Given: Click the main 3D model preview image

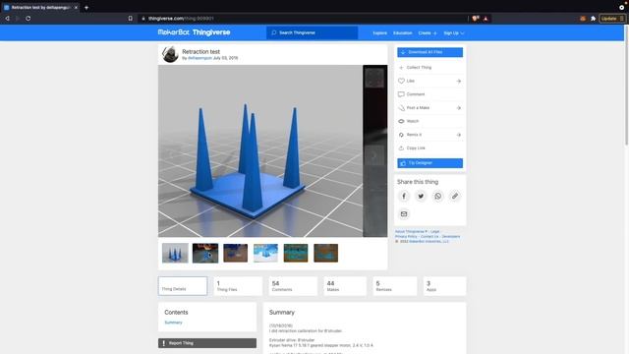Looking at the screenshot, I should pyautogui.click(x=260, y=150).
